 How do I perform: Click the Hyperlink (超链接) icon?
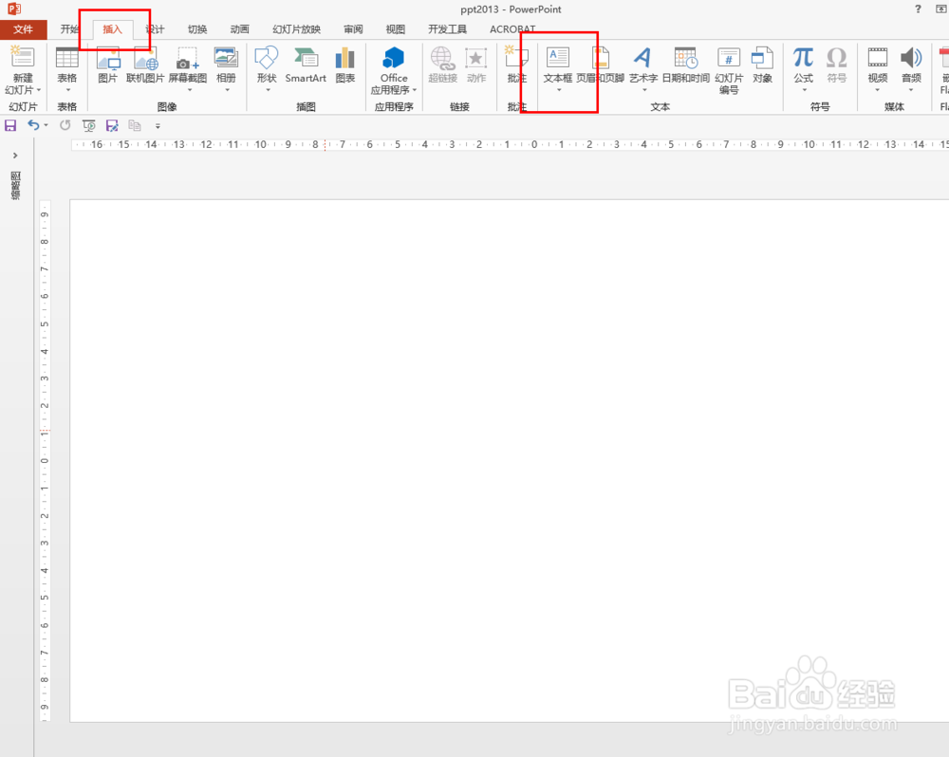(x=442, y=59)
